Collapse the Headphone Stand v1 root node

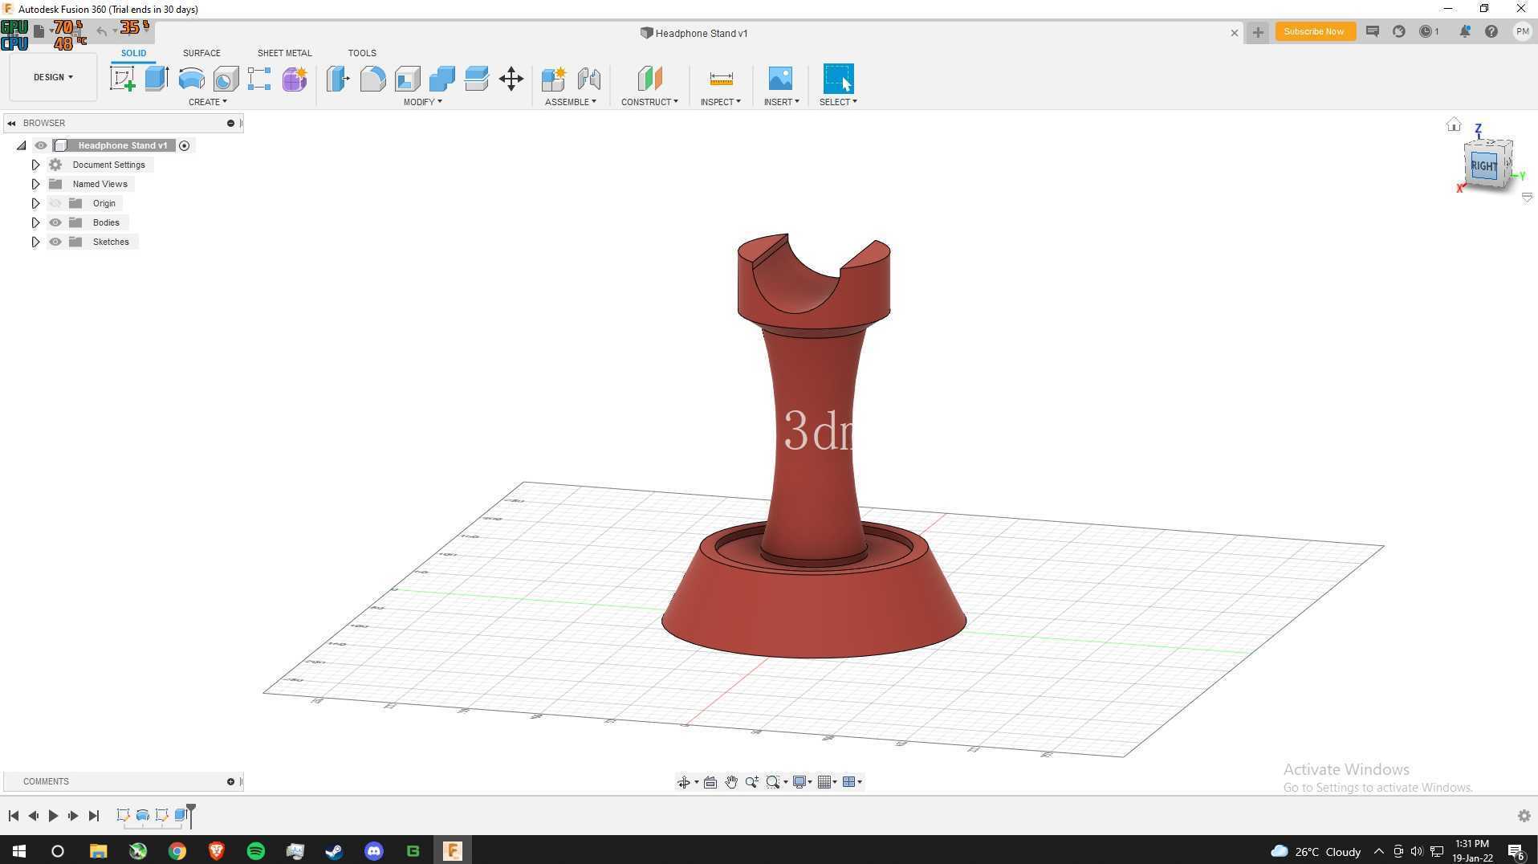click(x=22, y=145)
